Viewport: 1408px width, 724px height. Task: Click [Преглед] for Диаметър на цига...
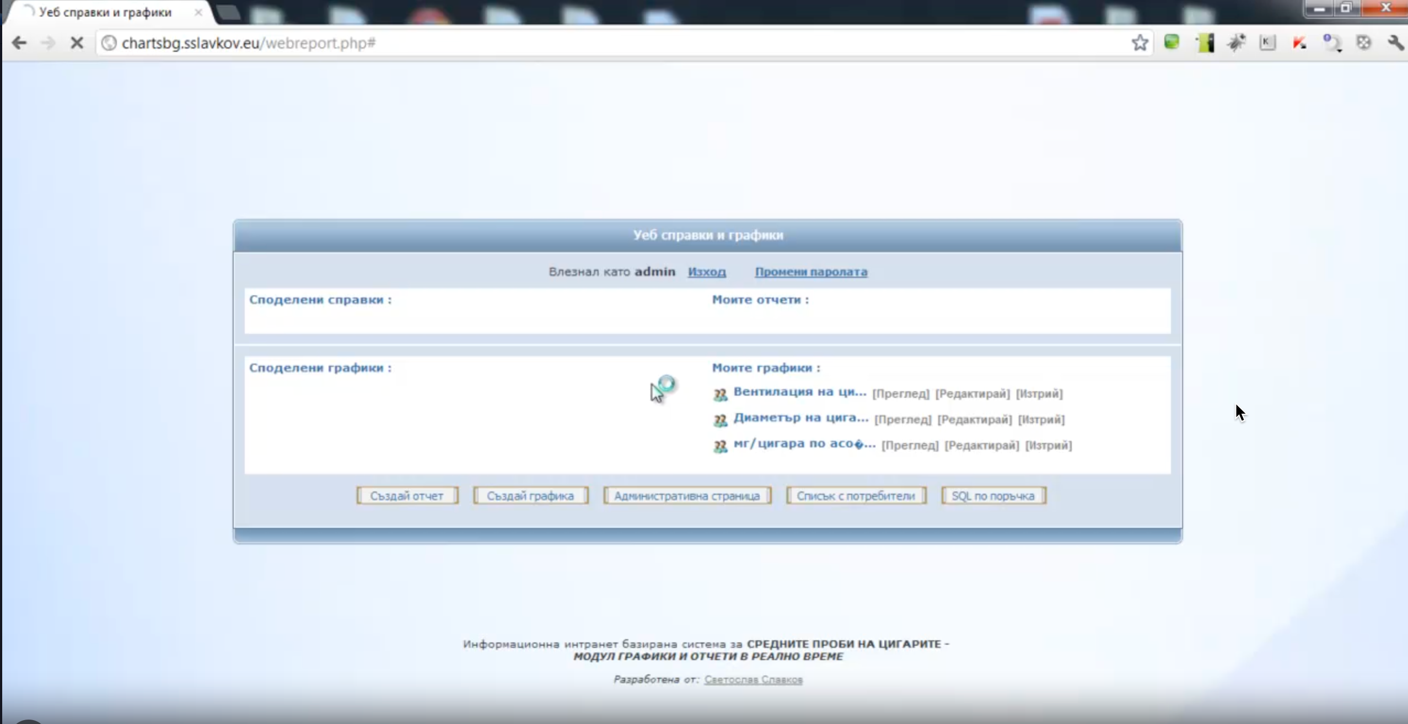coord(903,419)
